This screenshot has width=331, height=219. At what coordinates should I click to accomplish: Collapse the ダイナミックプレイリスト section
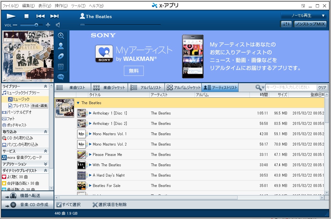[x=45, y=170]
